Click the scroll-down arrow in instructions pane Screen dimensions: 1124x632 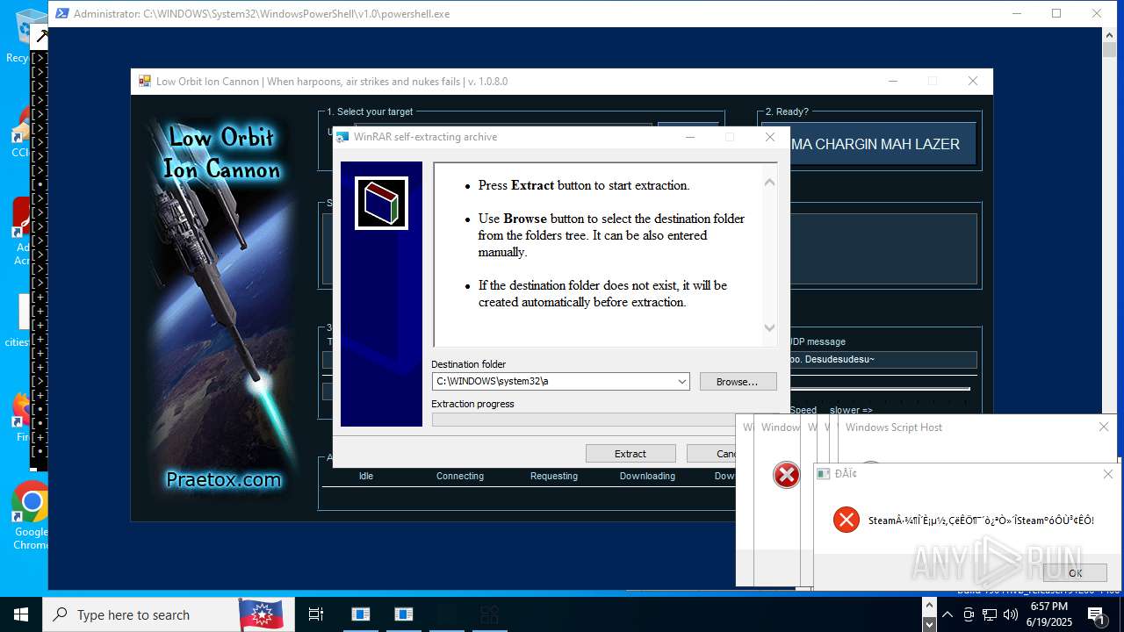click(769, 328)
